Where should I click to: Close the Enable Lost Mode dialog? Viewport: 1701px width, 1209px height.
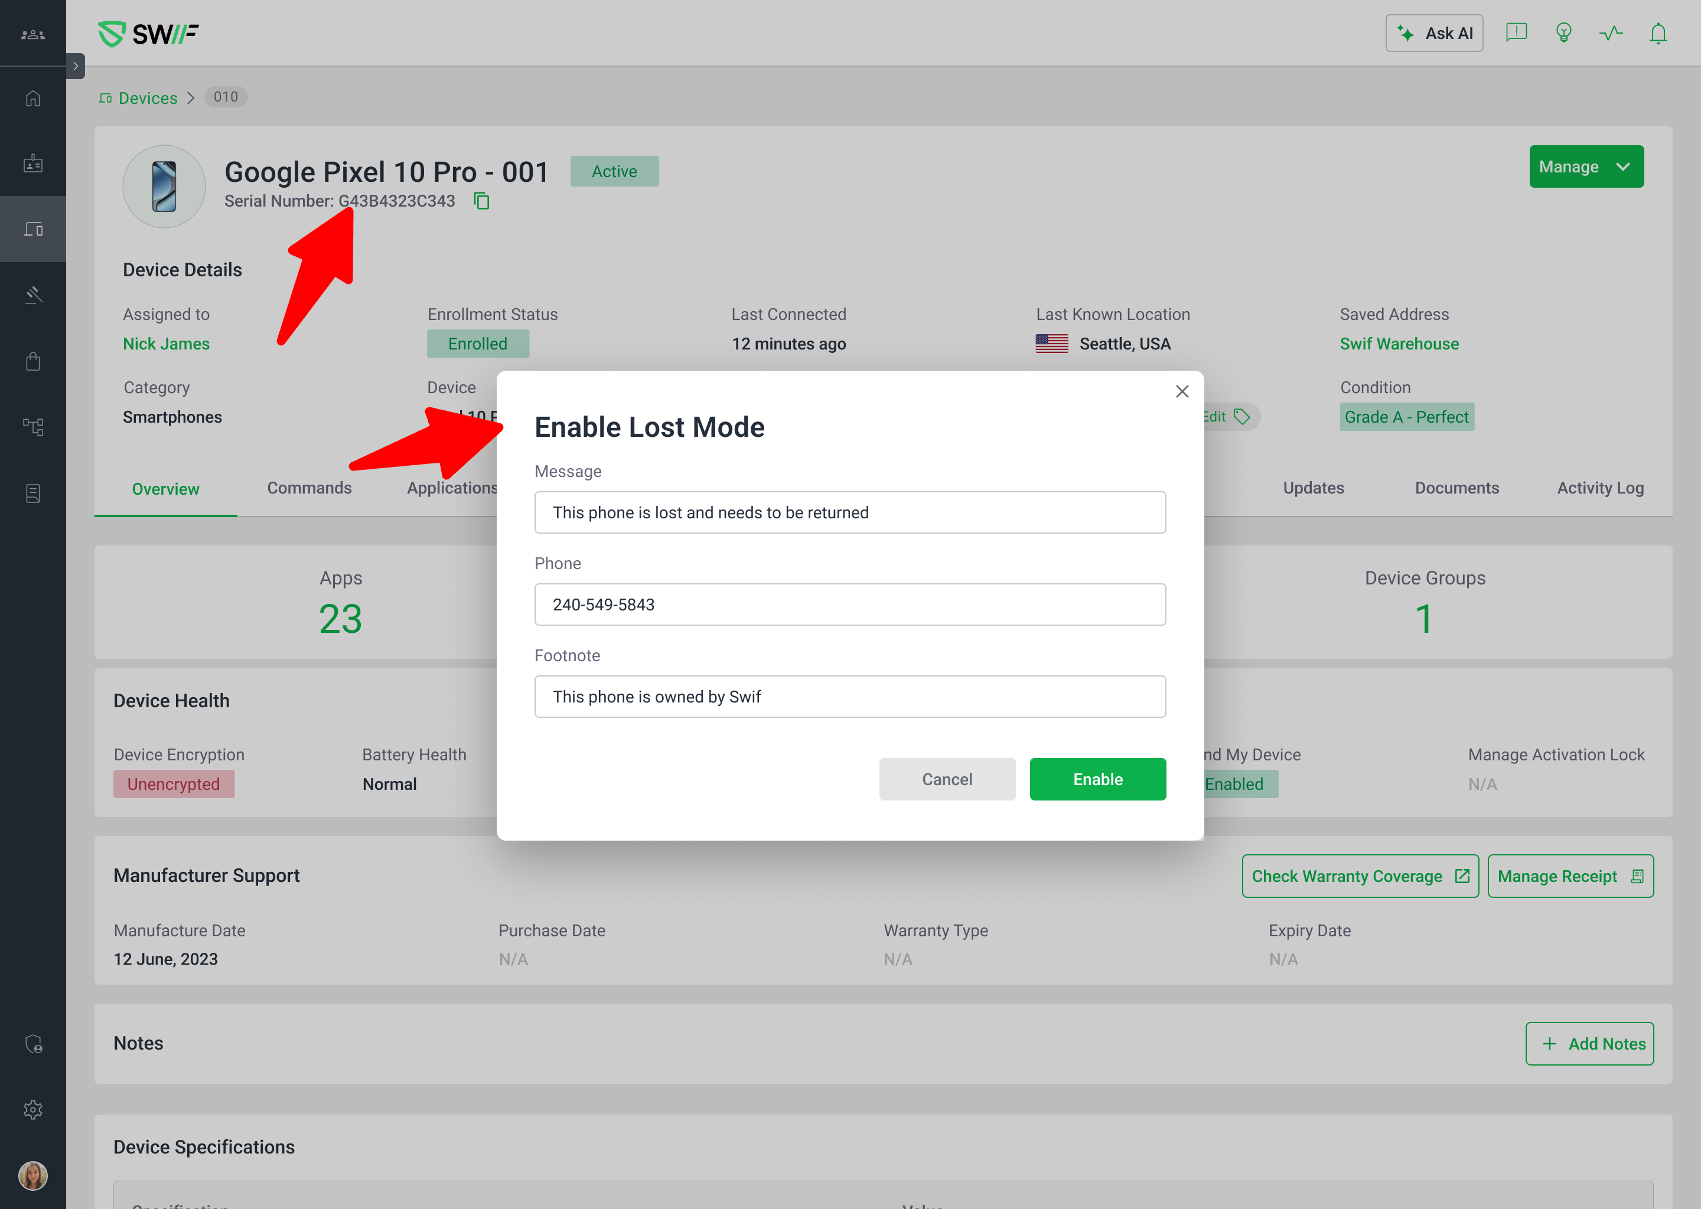click(1182, 391)
